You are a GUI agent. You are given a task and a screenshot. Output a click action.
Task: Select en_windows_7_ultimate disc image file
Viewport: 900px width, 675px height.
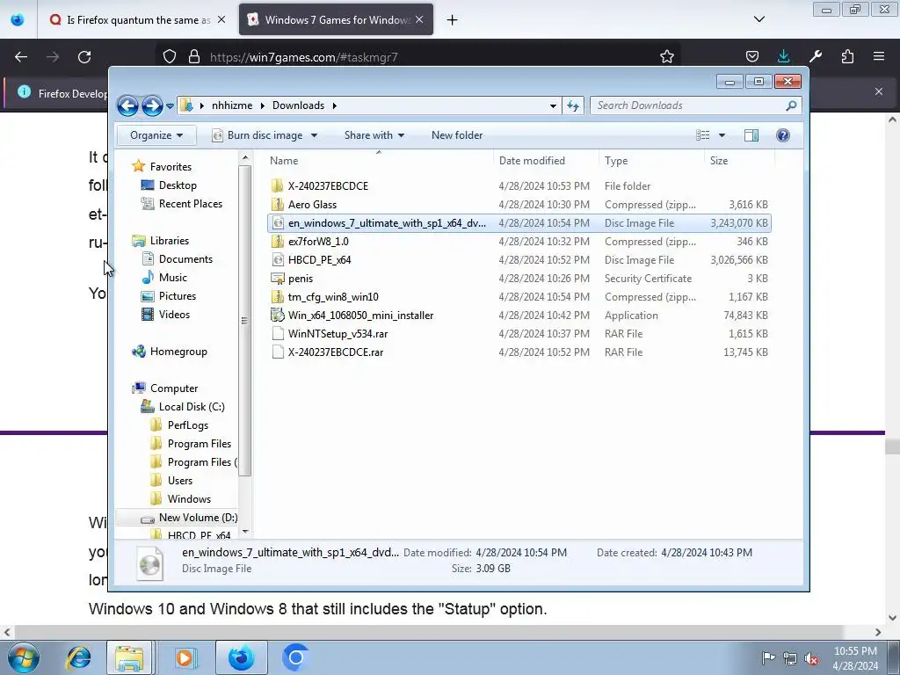point(519,222)
